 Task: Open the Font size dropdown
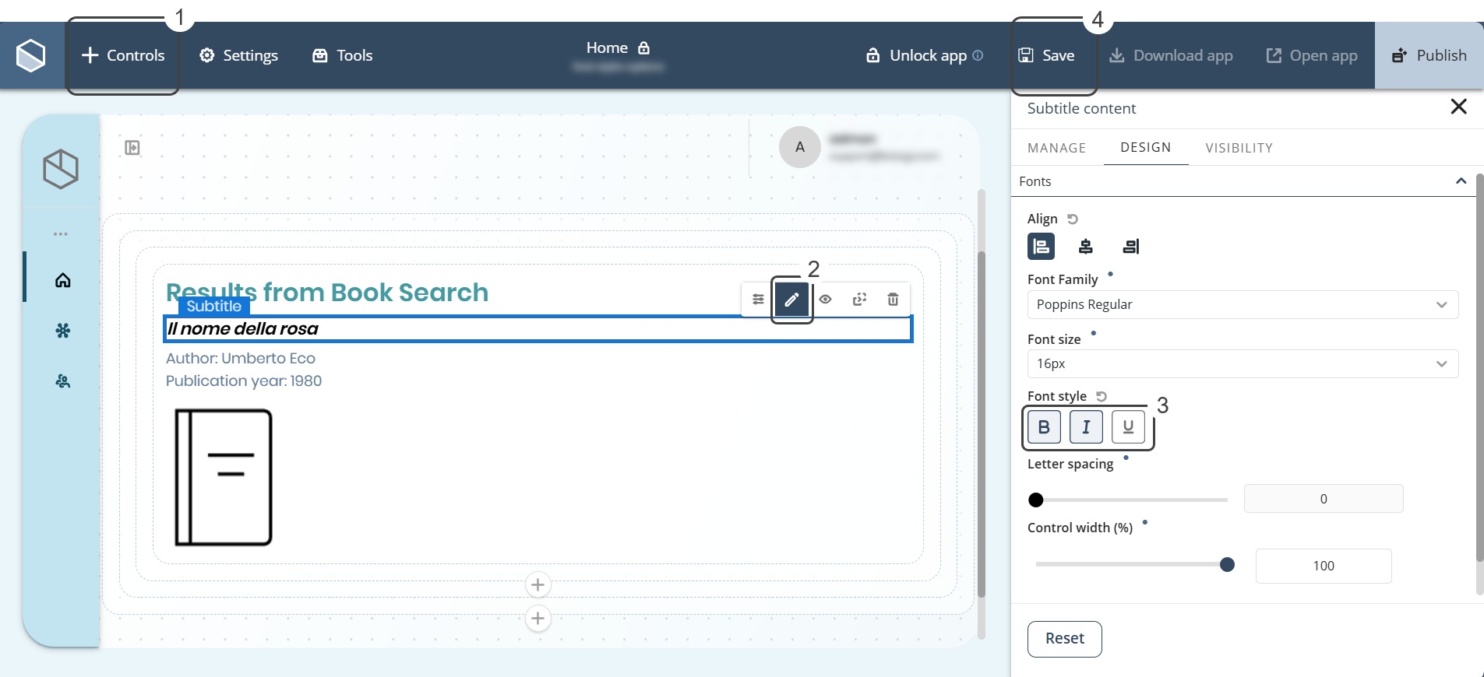pos(1242,363)
